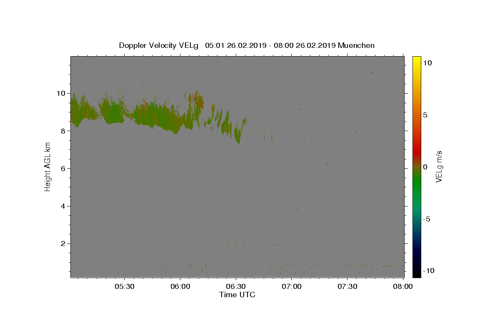Click the 'VELg m/s' colorbar label
The width and height of the screenshot is (500, 333).
439,166
